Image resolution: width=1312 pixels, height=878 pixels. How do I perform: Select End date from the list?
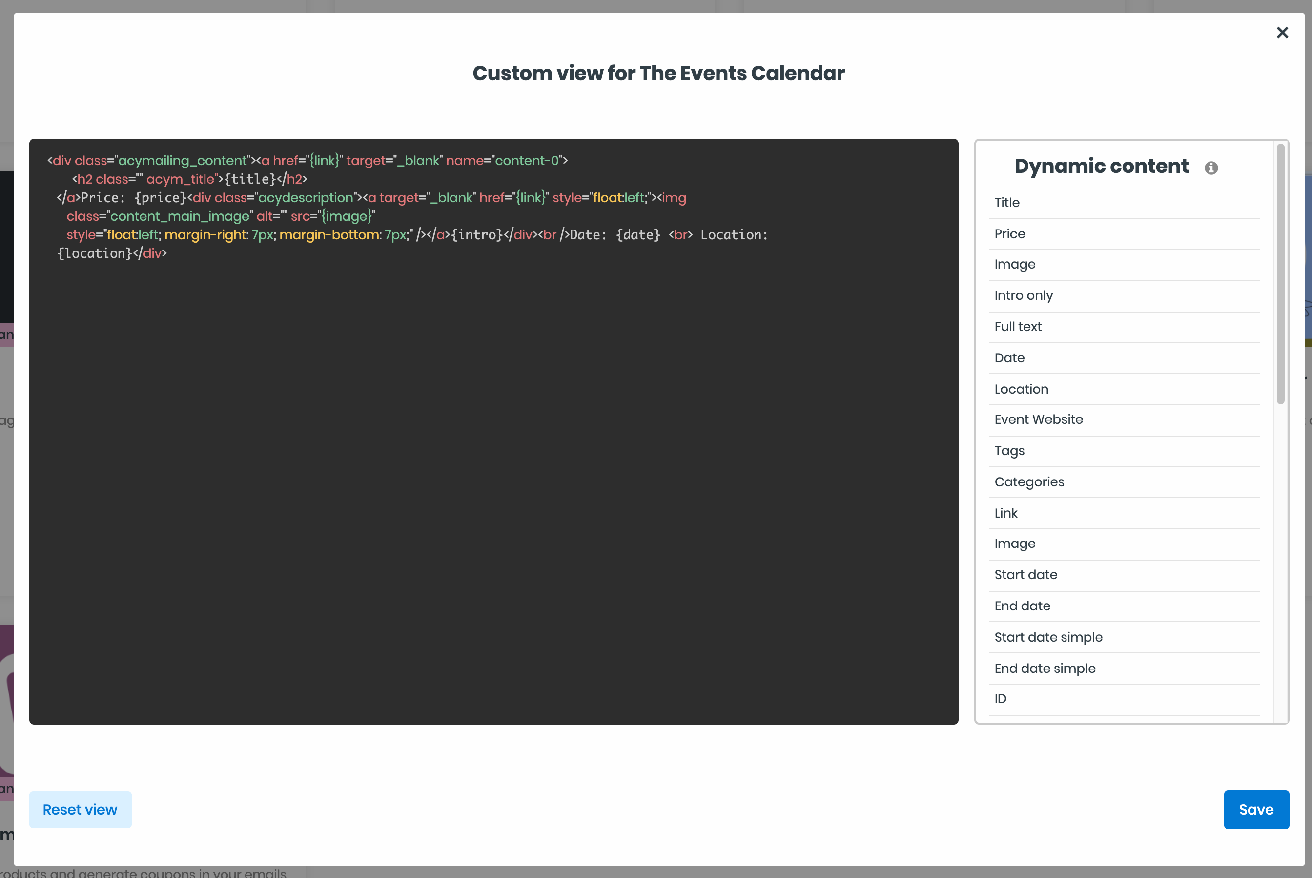click(1124, 606)
